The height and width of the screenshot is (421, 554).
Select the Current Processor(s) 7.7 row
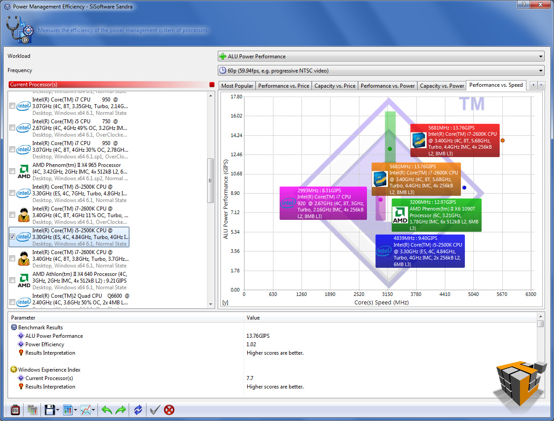273,378
